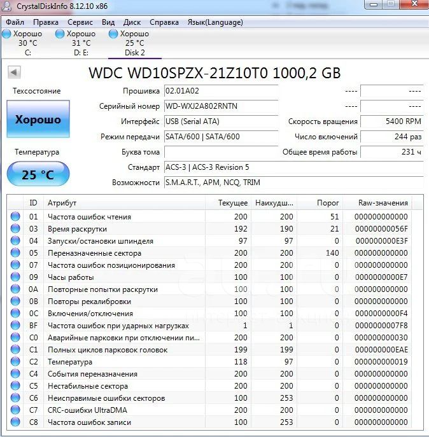Click status icon of row 01 Частота ошибок чтения
Viewport: 429px width, 437px height.
(15, 216)
